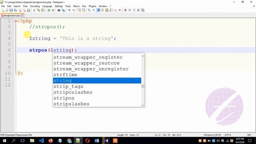Toggle synchronized vertical scrolling icon

pyautogui.click(x=79, y=10)
